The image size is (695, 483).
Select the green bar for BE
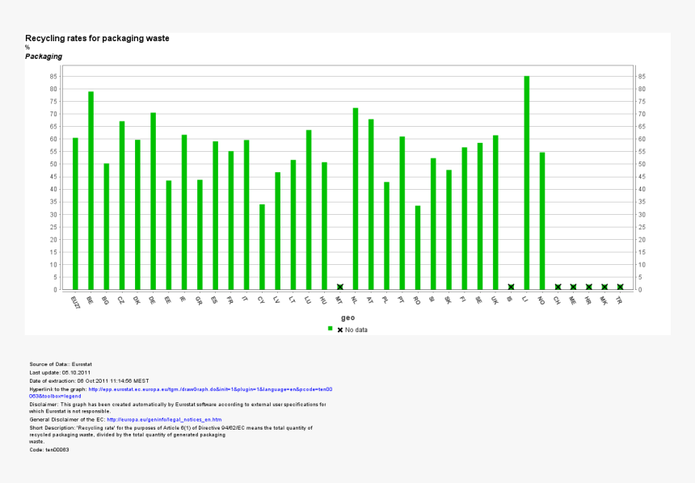click(x=91, y=191)
